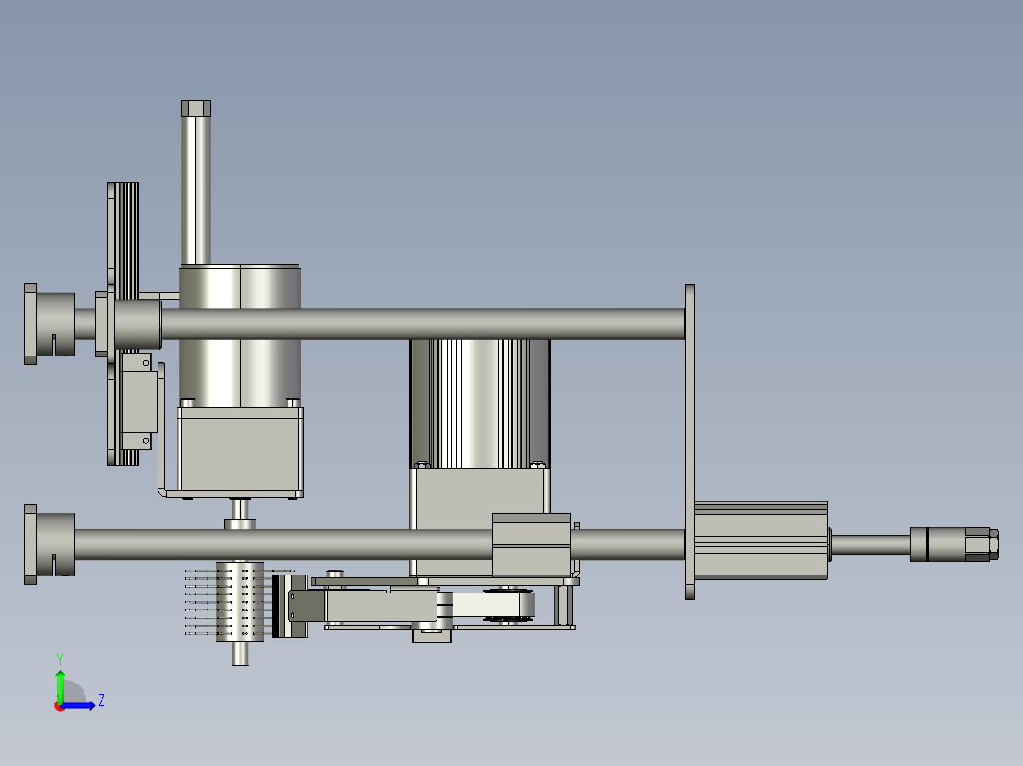The image size is (1023, 766).
Task: Select the slider block on lower shaft
Action: click(531, 545)
